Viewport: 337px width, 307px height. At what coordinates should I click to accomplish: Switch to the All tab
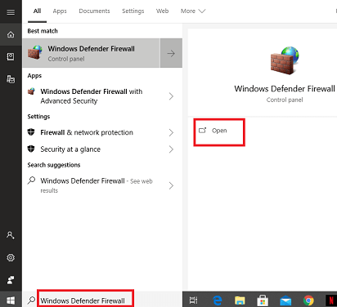point(37,11)
